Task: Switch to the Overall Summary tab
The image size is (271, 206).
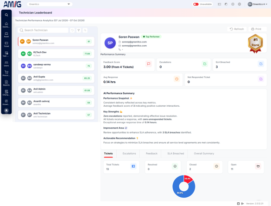Action: [204, 153]
